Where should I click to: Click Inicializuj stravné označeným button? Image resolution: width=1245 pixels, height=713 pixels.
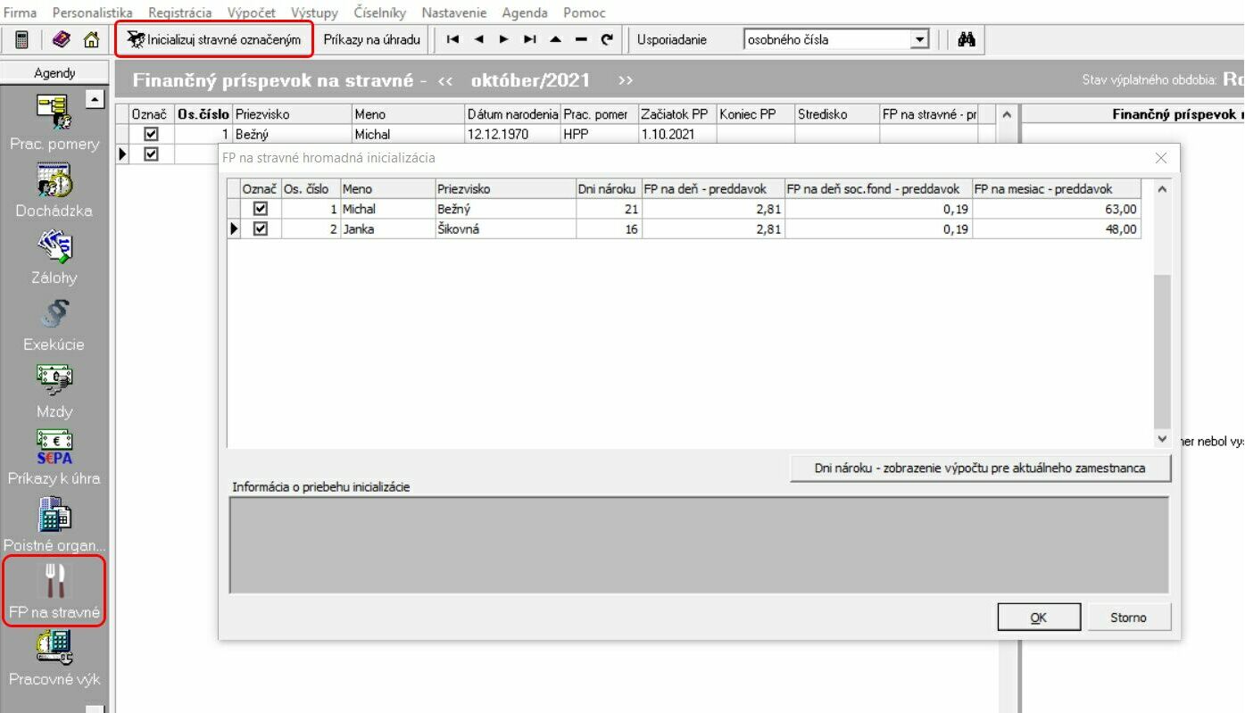[214, 40]
